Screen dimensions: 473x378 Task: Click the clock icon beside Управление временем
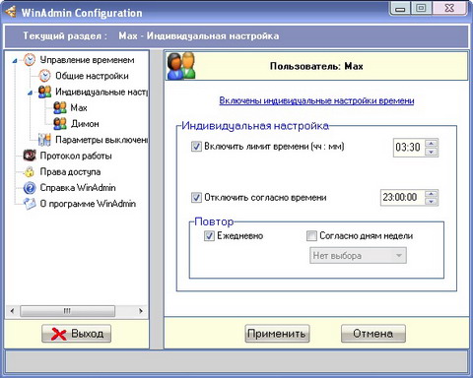(30, 60)
